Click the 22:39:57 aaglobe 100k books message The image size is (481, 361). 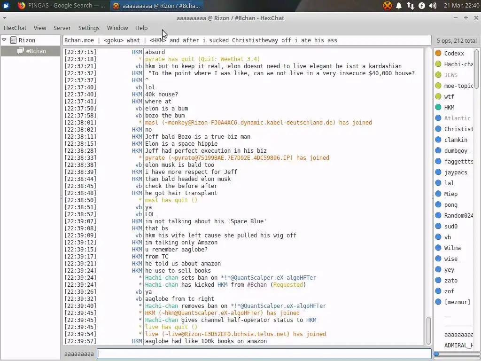coord(206,341)
